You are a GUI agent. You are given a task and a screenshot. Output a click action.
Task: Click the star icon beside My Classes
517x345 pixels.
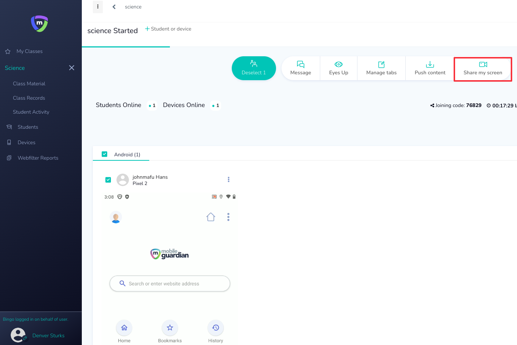8,51
